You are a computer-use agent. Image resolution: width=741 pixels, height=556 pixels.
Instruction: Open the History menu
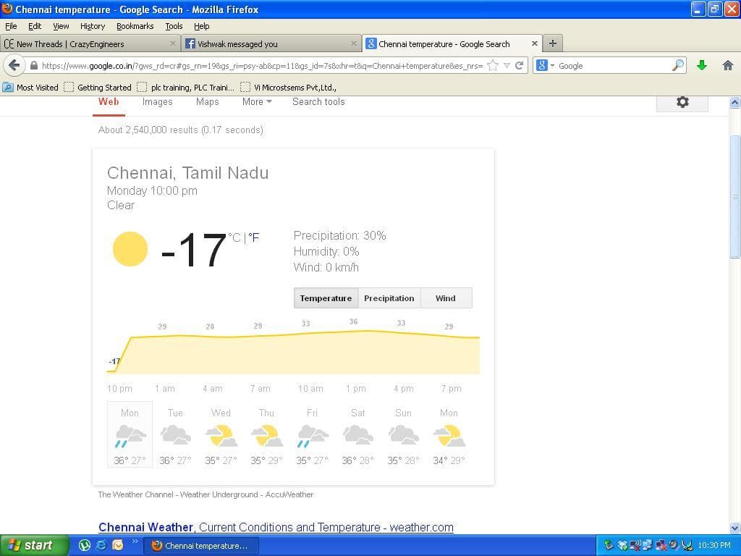(92, 26)
